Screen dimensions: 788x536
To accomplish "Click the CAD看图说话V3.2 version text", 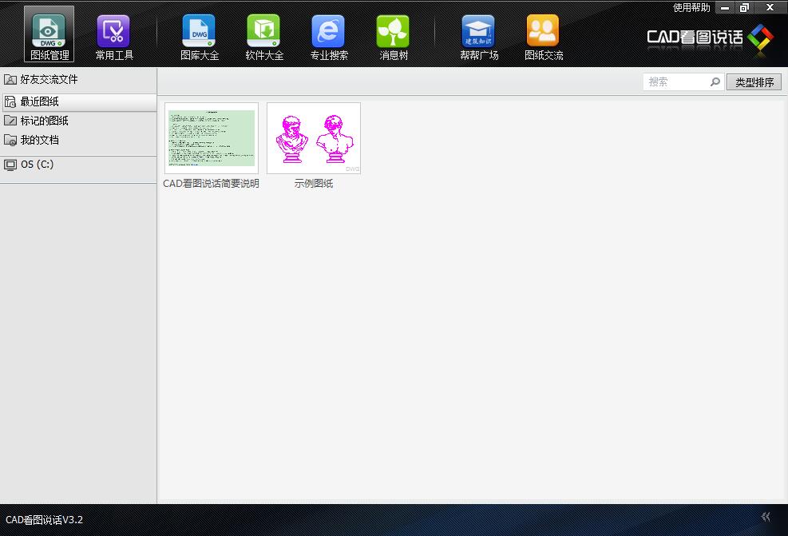I will click(x=44, y=520).
